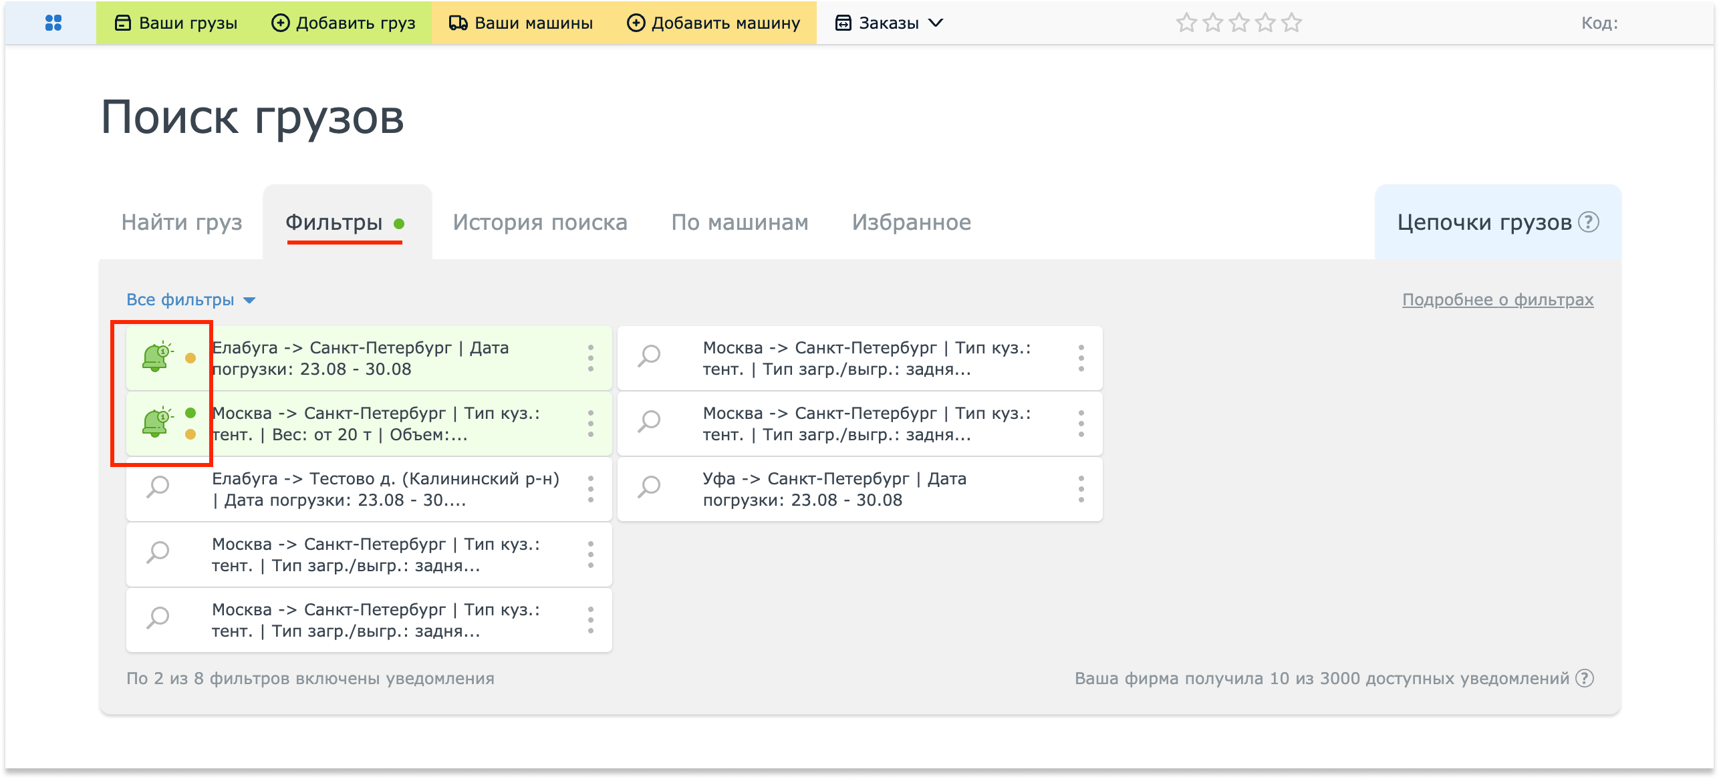Open options menu for Уфа -> Санкт-Петербург filter
This screenshot has width=1719, height=779.
pos(1081,489)
